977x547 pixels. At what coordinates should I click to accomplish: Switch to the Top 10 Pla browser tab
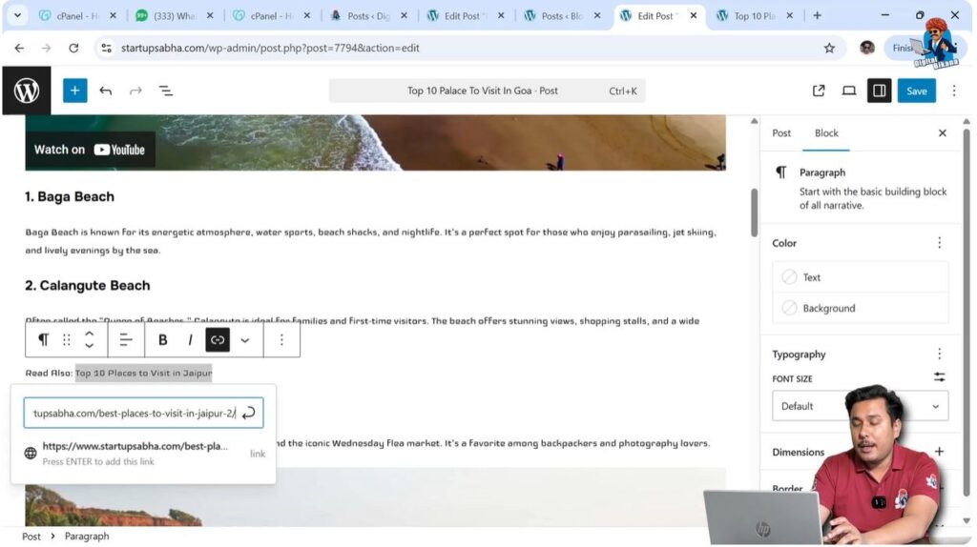[x=752, y=16]
